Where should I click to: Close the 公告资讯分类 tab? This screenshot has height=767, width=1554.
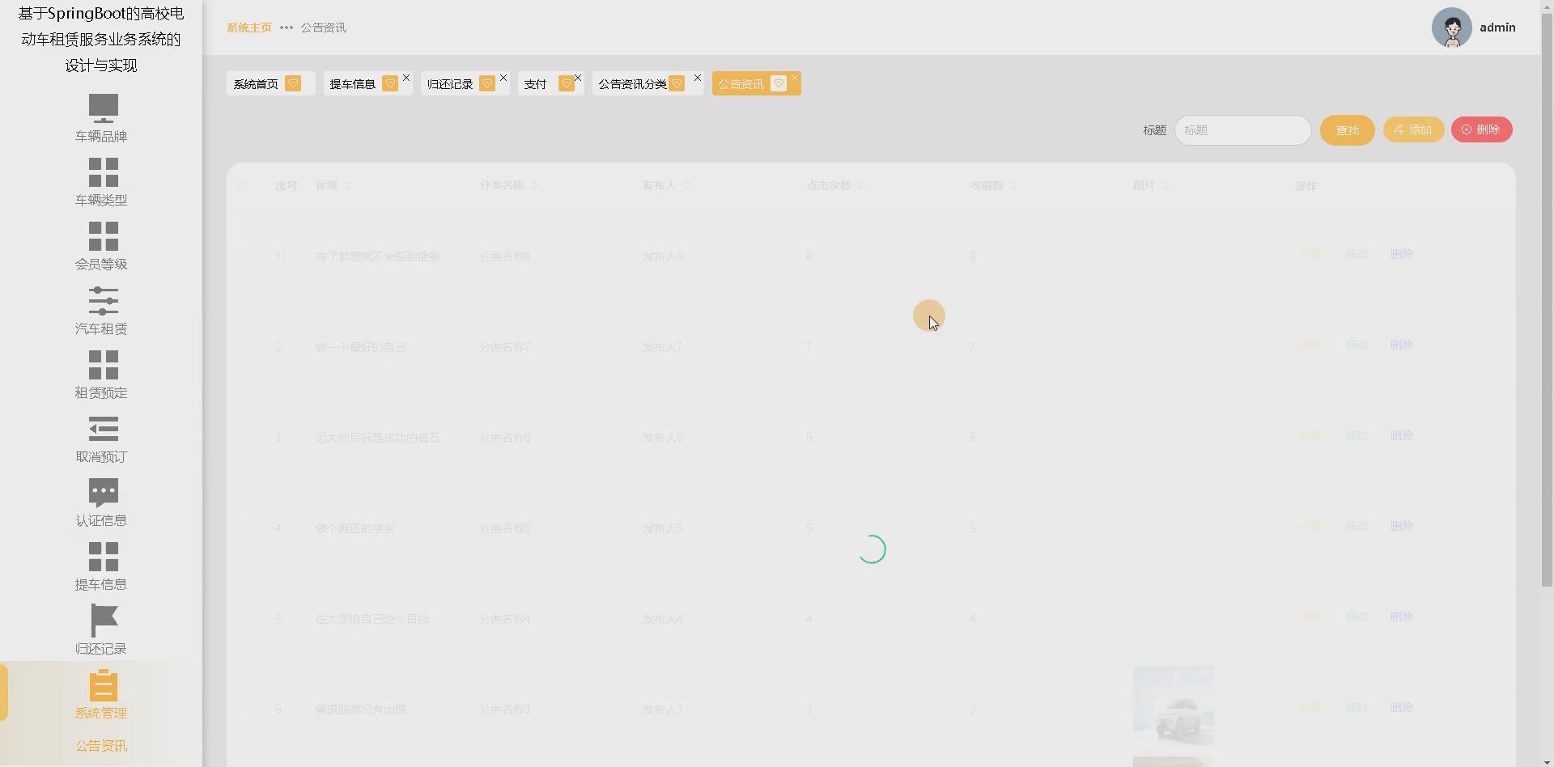point(698,78)
